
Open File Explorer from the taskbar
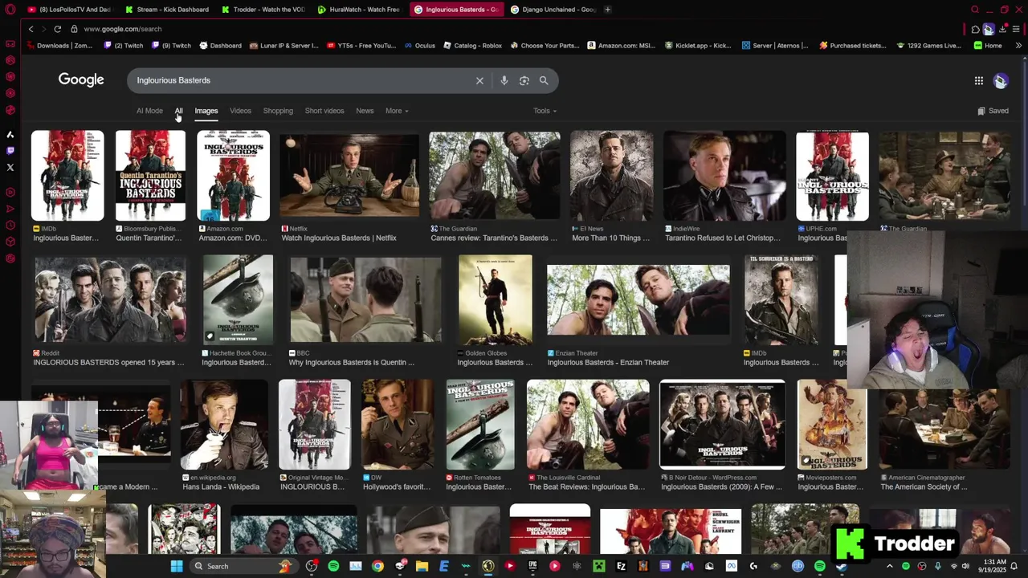pyautogui.click(x=422, y=566)
